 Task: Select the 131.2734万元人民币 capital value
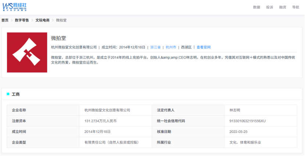(100, 121)
